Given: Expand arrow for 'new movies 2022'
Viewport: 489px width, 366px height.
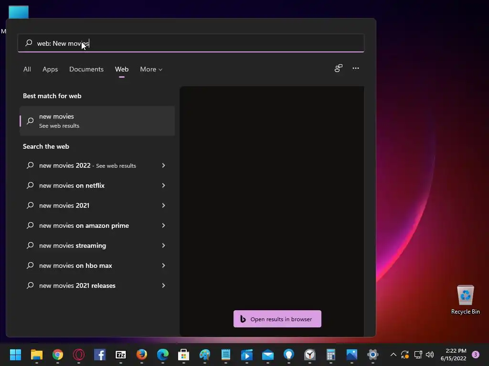Looking at the screenshot, I should pyautogui.click(x=163, y=165).
